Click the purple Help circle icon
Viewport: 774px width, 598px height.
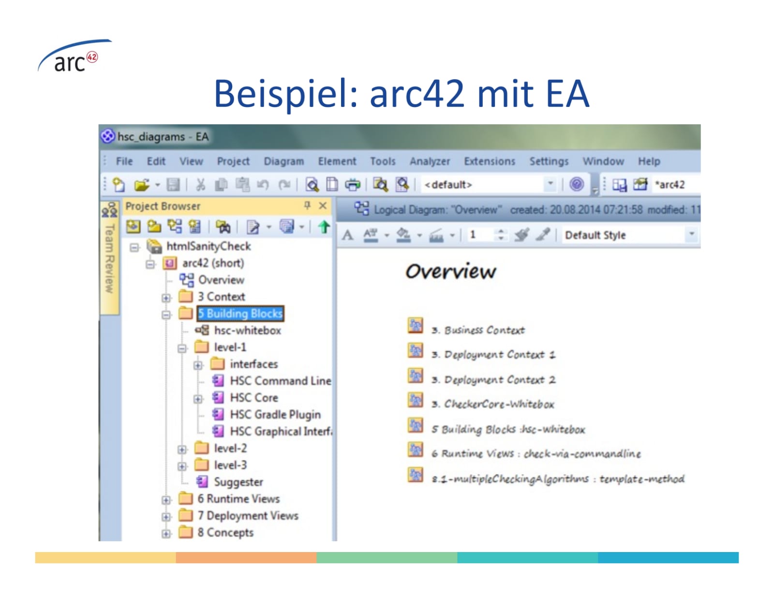576,184
